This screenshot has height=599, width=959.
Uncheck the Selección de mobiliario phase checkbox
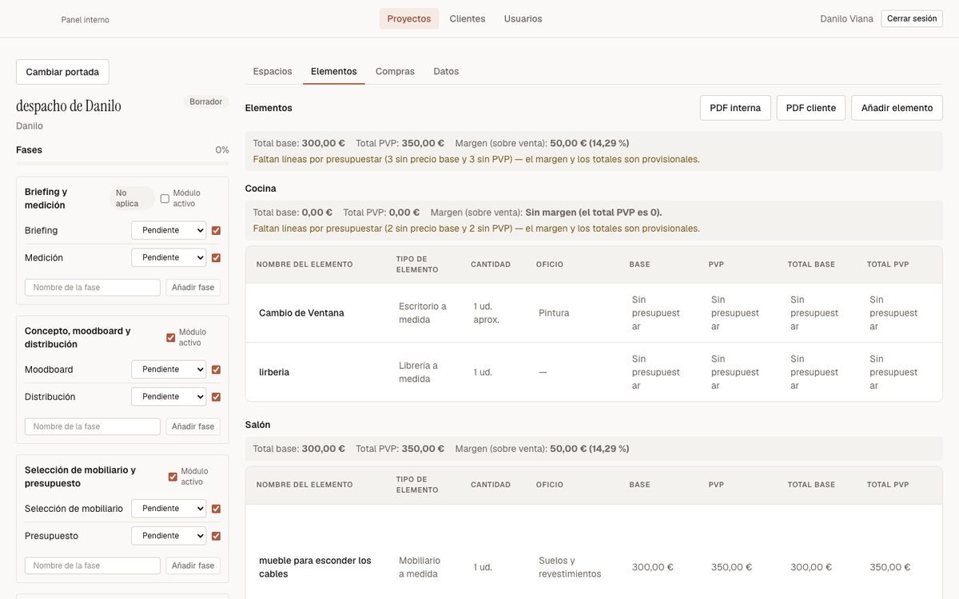tap(216, 509)
